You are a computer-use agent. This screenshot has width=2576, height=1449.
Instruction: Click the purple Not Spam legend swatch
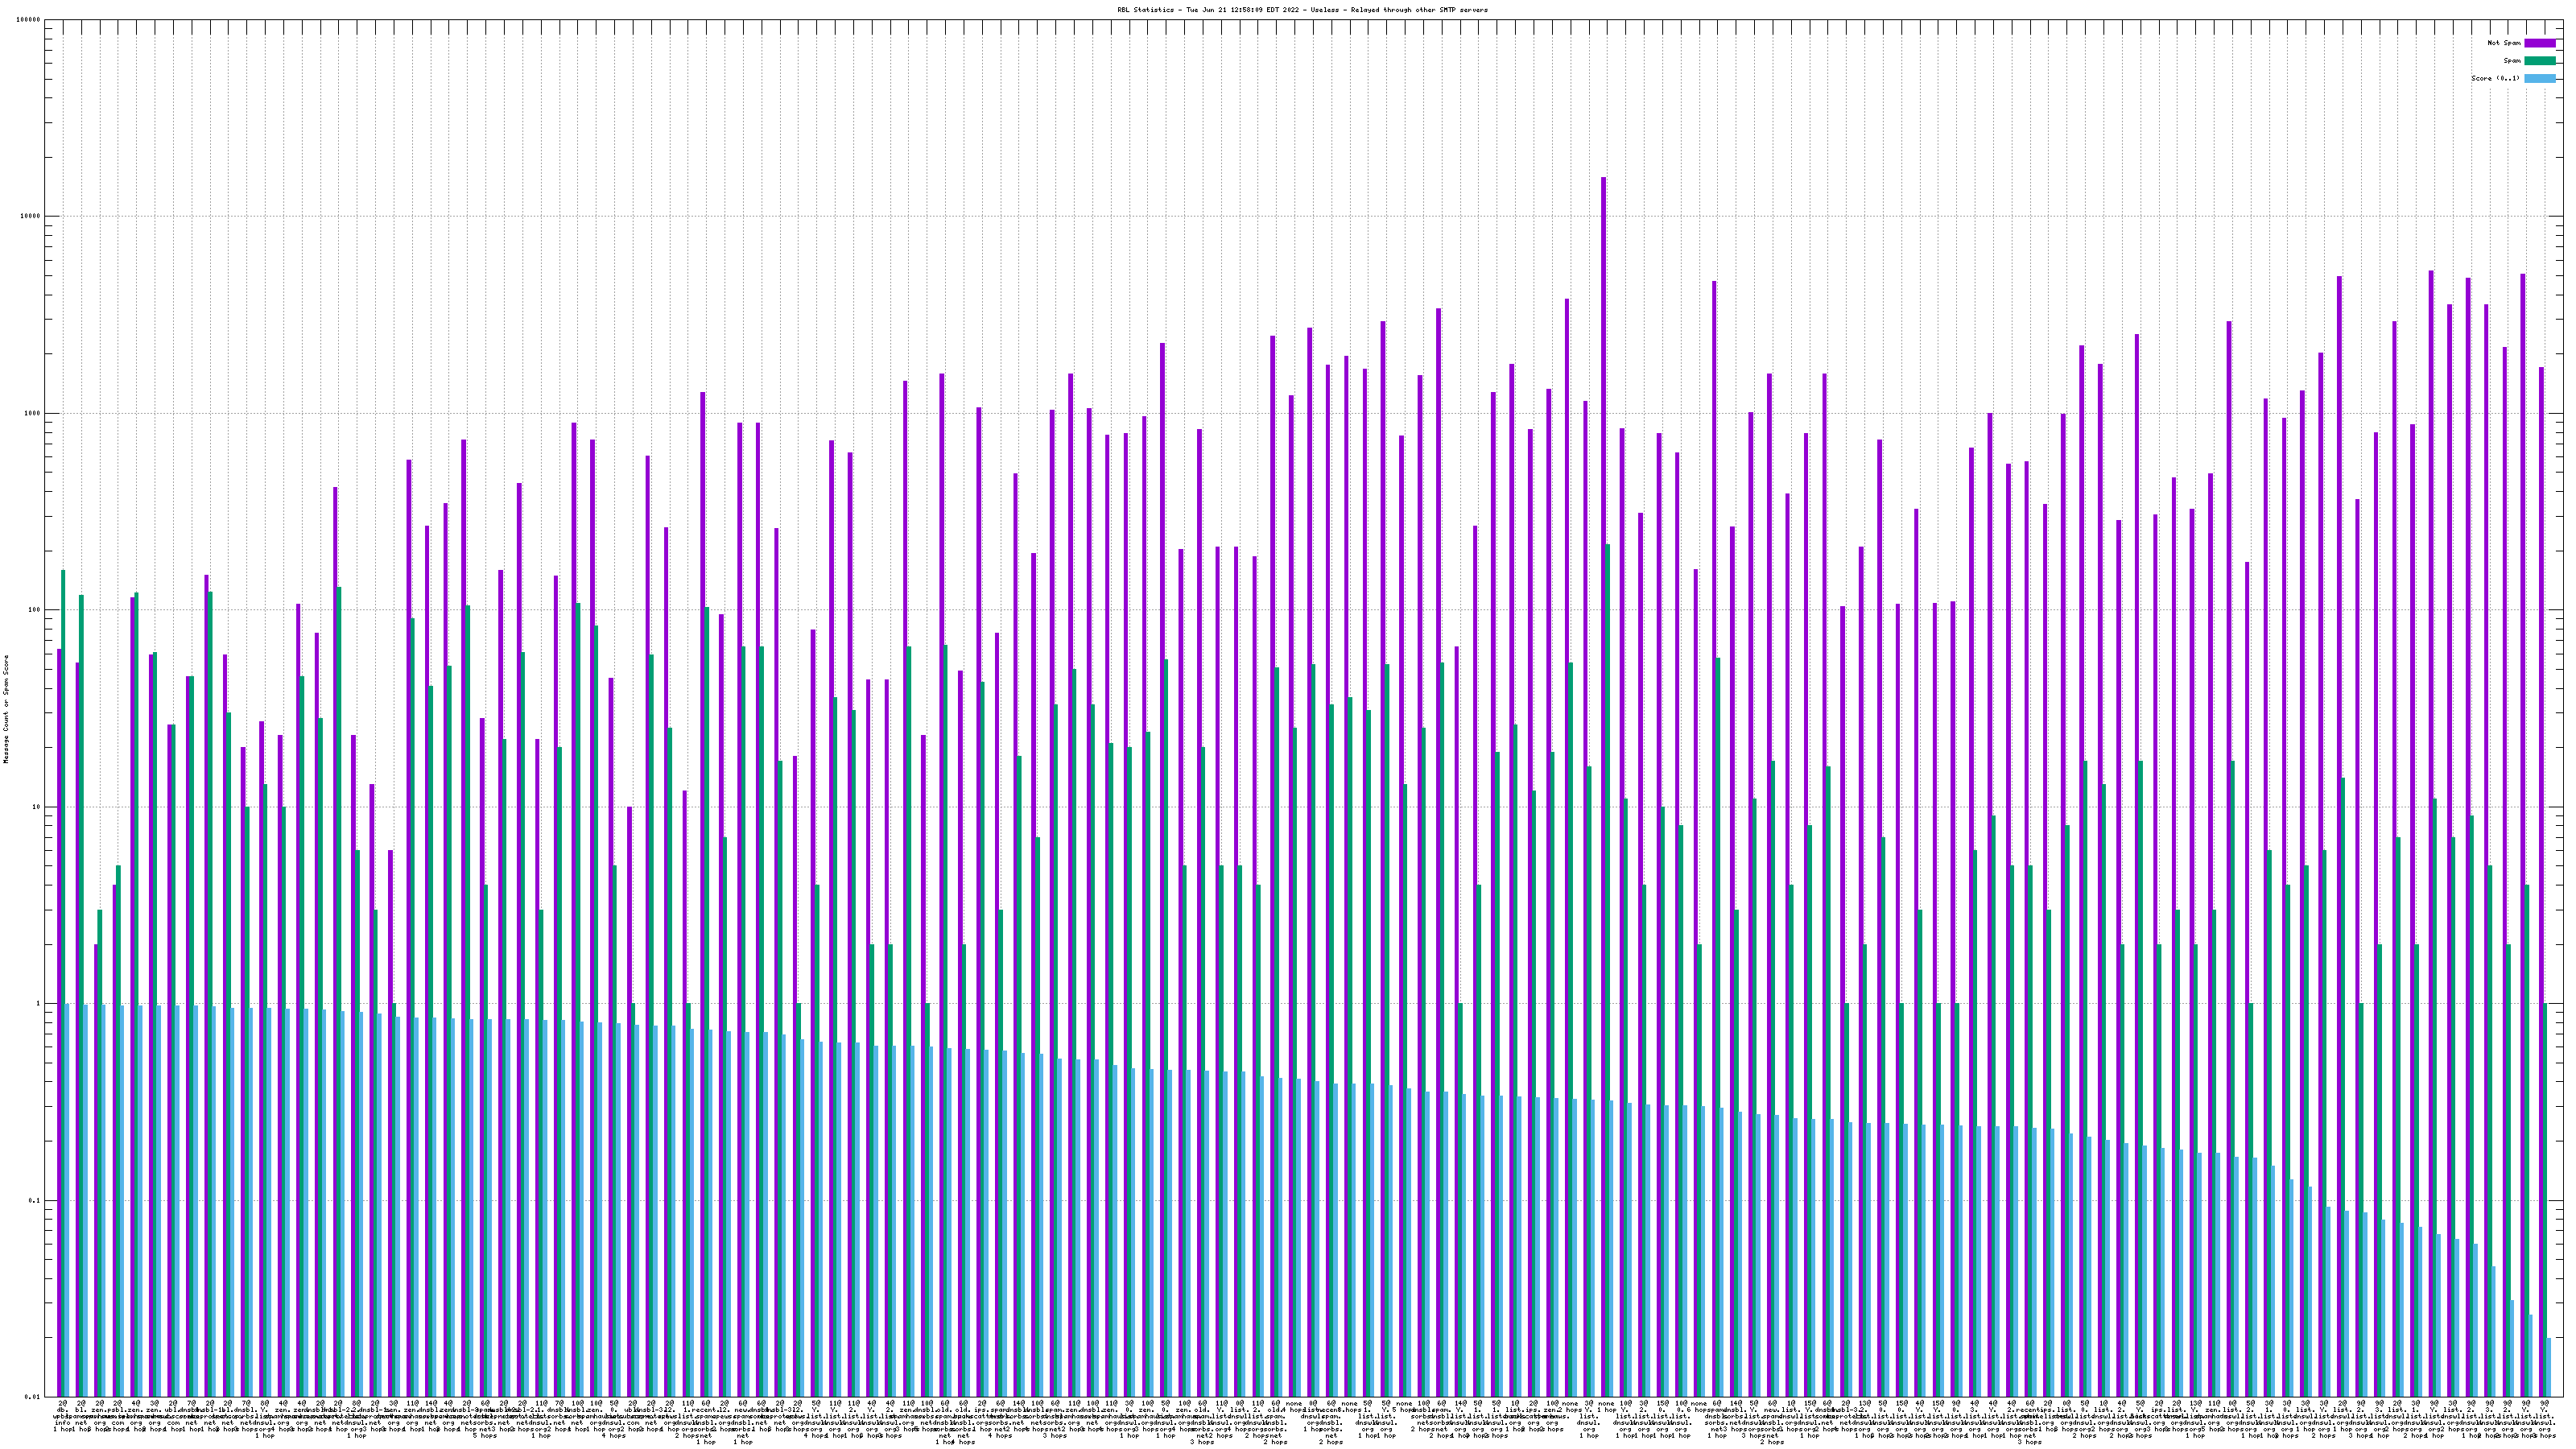tap(2540, 43)
